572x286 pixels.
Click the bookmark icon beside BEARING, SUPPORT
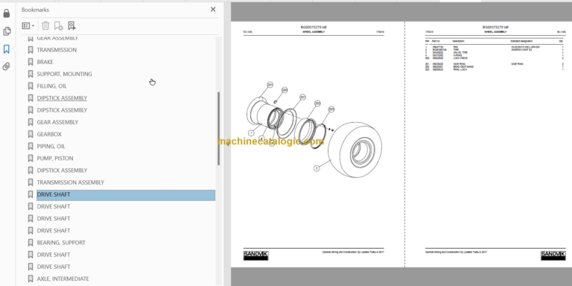(31, 243)
